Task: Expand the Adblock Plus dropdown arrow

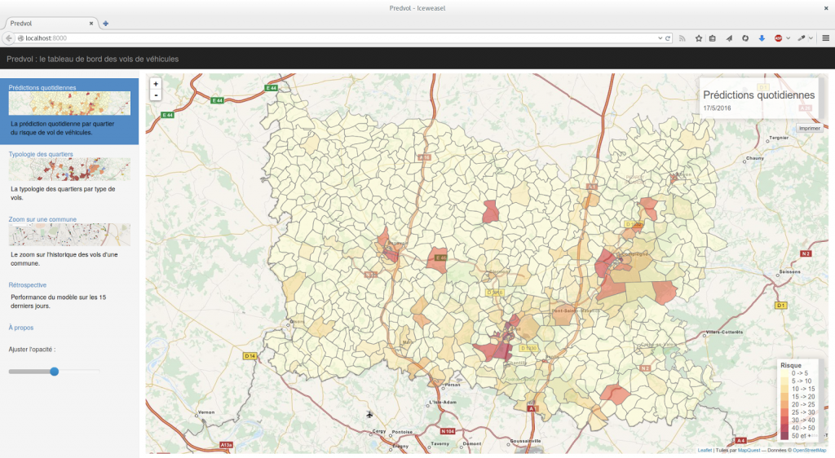Action: 787,38
